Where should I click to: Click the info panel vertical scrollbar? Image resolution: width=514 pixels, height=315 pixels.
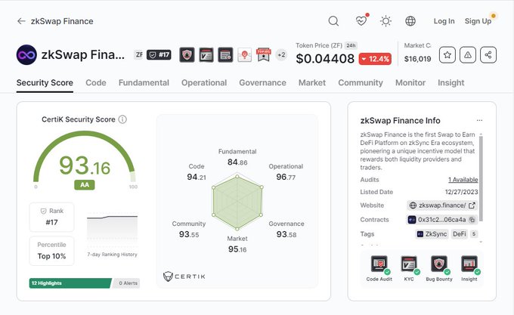tap(481, 178)
